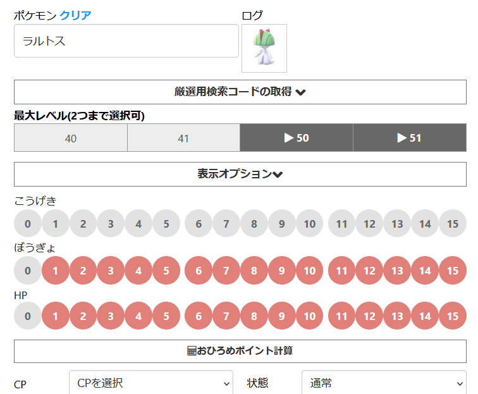
Task: Toggle HP value 1
Action: [x=56, y=316]
